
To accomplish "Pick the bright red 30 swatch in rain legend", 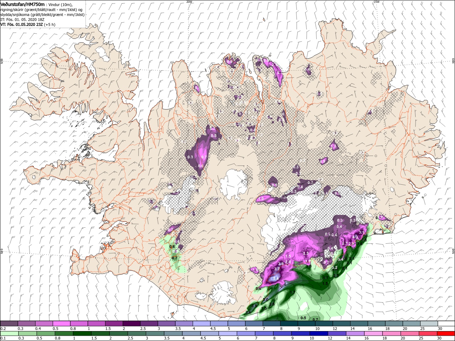I will pos(445,334).
